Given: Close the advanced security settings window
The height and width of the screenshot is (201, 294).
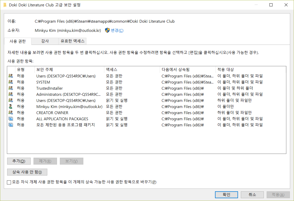Looking at the screenshot, I should 286,5.
